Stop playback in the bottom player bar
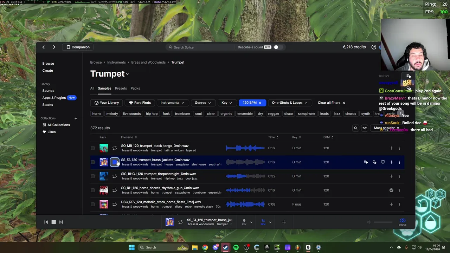Screen dimensions: 450x253 point(53,222)
